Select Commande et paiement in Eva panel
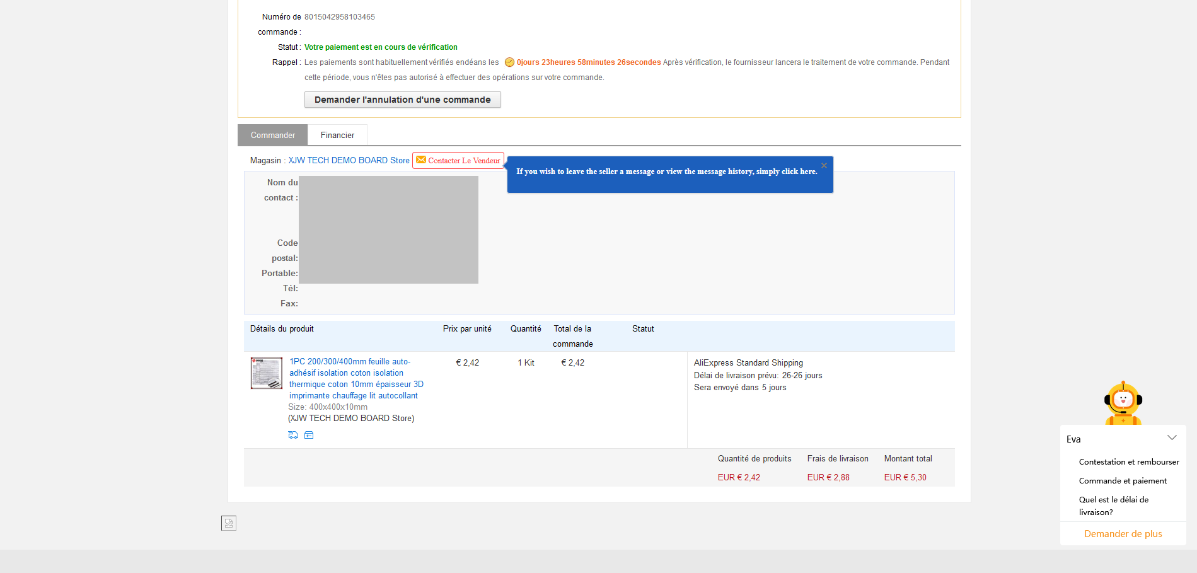Image resolution: width=1197 pixels, height=573 pixels. [x=1123, y=481]
